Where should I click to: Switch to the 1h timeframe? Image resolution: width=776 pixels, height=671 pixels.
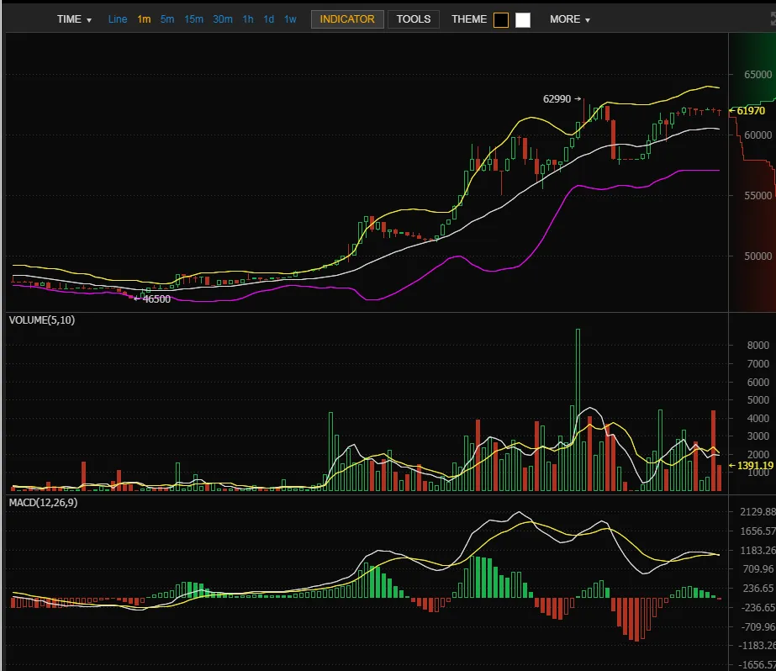tap(248, 19)
